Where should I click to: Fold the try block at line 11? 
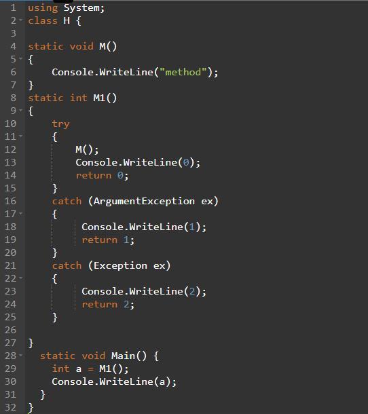coord(21,136)
